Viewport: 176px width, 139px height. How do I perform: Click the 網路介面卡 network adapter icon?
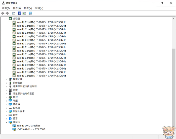[x=10, y=111]
